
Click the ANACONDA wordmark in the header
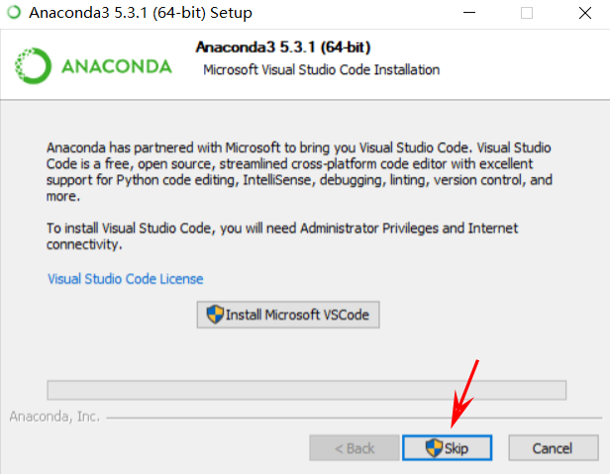point(117,66)
